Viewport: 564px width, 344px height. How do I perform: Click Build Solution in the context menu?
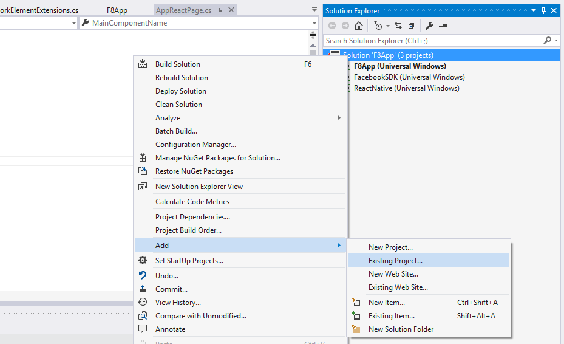(x=177, y=64)
